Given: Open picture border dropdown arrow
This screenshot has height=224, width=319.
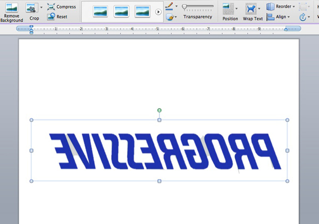Looking at the screenshot, I should click(177, 6).
